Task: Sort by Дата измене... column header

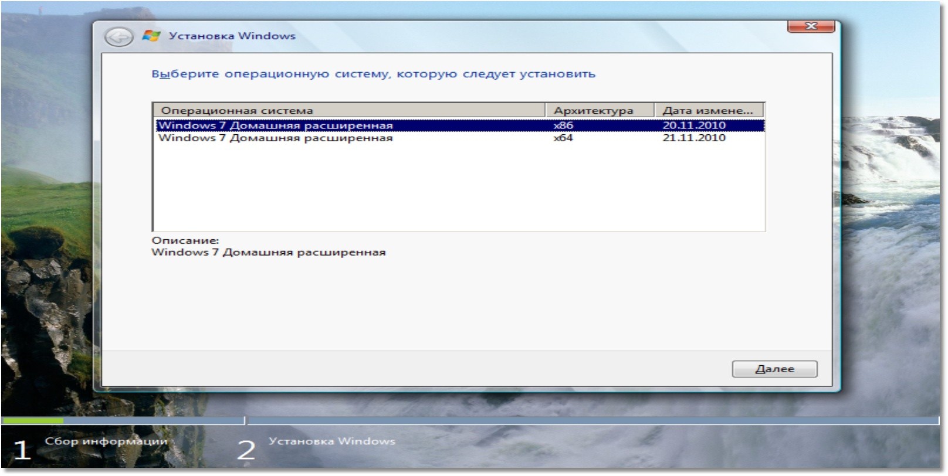Action: 709,110
